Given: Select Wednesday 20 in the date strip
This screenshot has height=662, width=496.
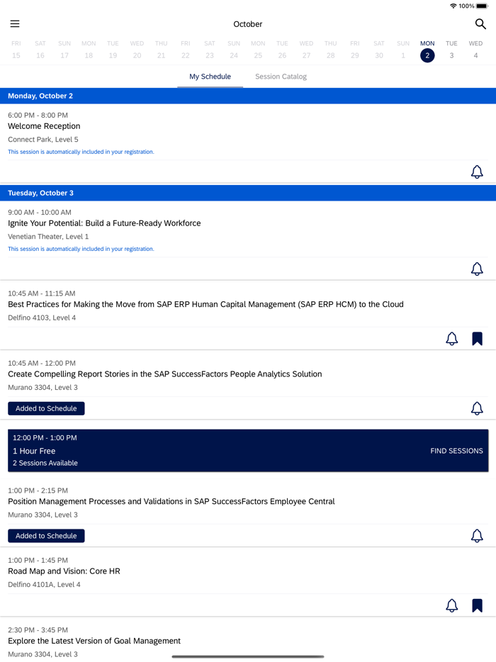Looking at the screenshot, I should 137,50.
